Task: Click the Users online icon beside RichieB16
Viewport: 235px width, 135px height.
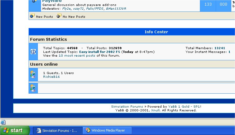Action: click(33, 74)
